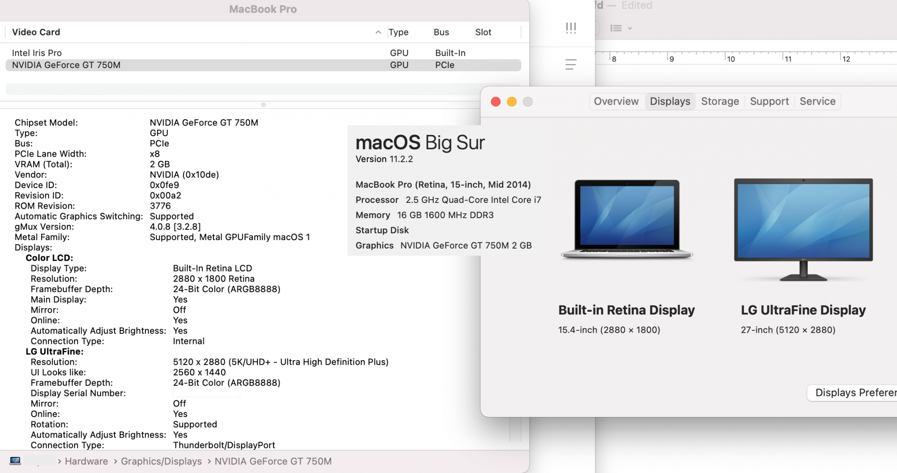This screenshot has width=897, height=473.
Task: Click the VRAM value "2 GB"
Action: coord(160,164)
